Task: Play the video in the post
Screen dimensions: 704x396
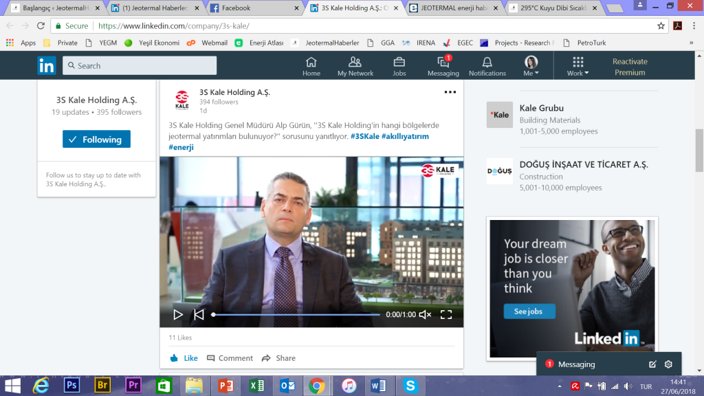Action: 178,315
